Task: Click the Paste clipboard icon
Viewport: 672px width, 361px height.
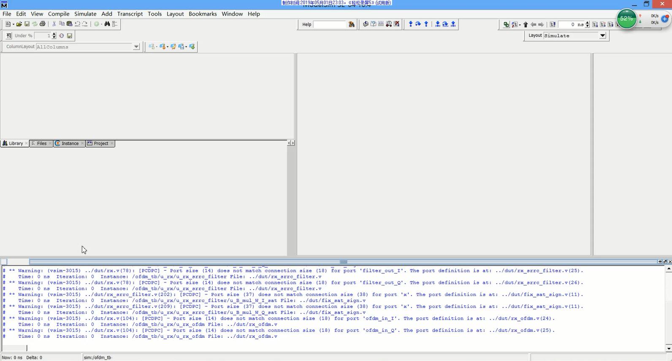Action: tap(70, 24)
